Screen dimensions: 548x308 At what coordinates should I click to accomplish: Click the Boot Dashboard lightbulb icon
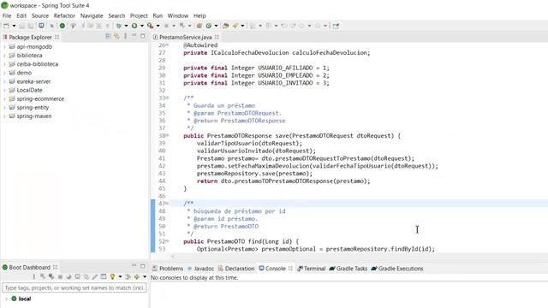(112, 276)
